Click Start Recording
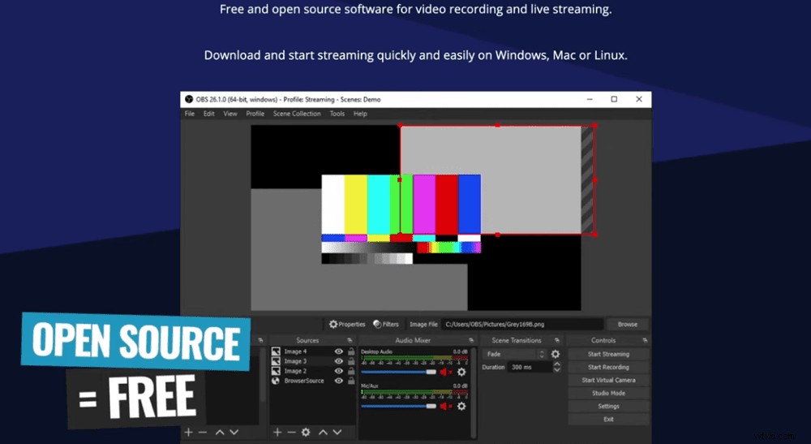 [608, 368]
